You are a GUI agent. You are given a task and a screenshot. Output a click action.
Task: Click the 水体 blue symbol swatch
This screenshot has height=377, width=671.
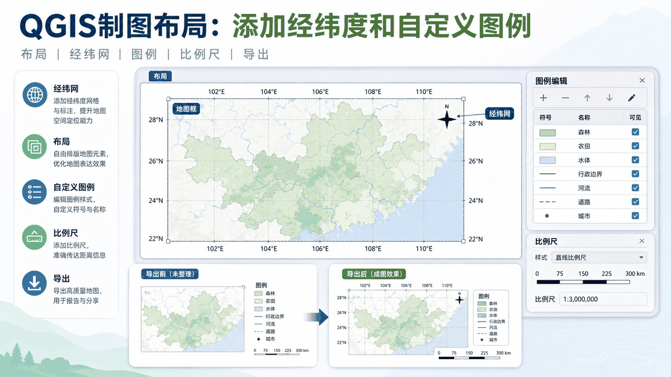pos(547,160)
